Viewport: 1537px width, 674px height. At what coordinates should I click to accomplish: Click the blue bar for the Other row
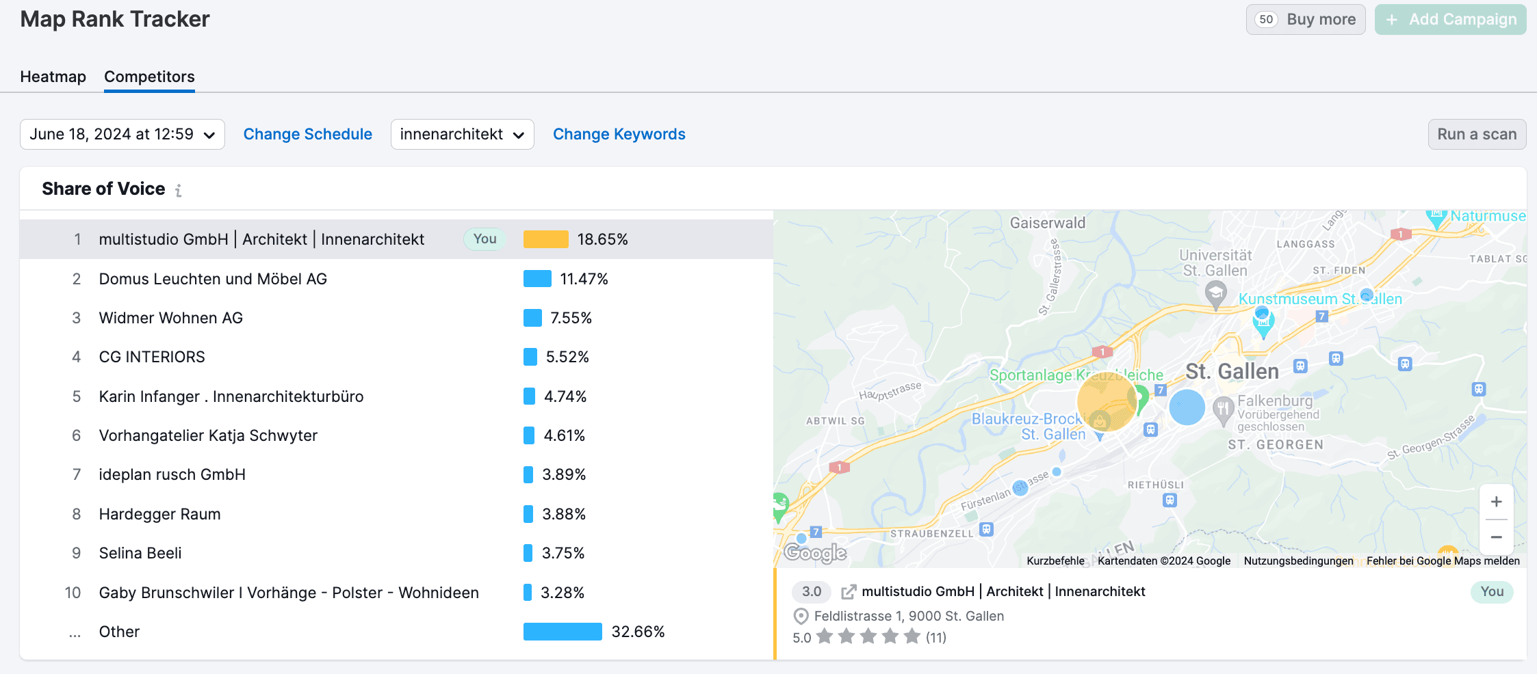click(563, 632)
